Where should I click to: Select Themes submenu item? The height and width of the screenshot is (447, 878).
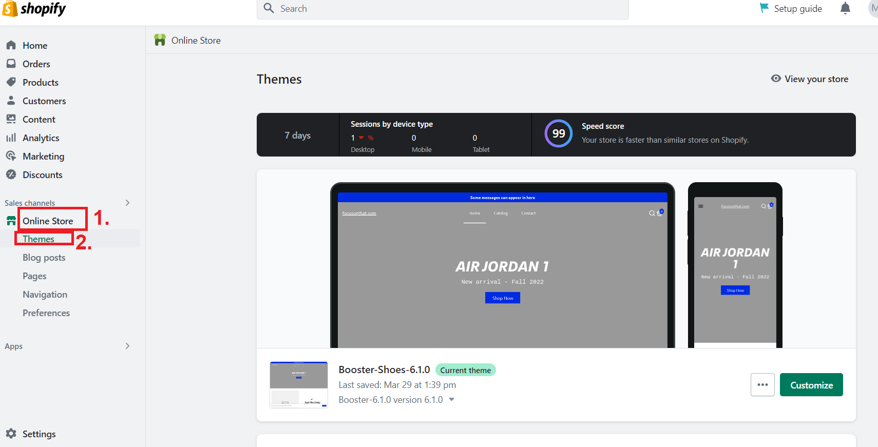[x=39, y=239]
